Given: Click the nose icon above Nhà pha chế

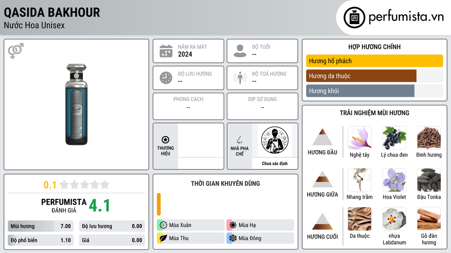Looking at the screenshot, I should click(239, 140).
